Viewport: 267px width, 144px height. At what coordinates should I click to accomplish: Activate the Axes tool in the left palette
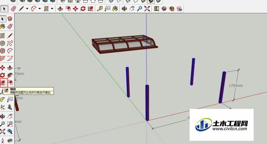click(2, 107)
